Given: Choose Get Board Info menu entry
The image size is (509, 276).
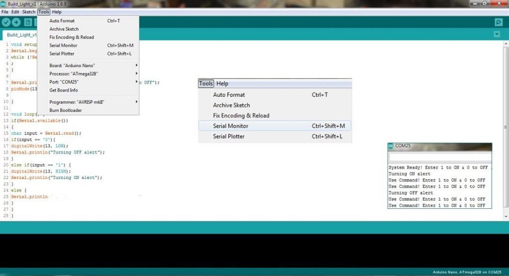Looking at the screenshot, I should click(x=64, y=90).
